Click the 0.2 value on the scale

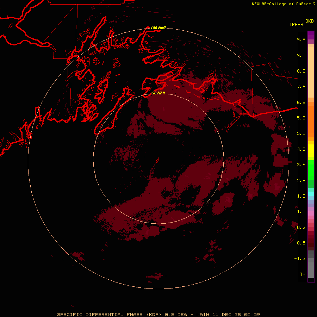coord(301,228)
